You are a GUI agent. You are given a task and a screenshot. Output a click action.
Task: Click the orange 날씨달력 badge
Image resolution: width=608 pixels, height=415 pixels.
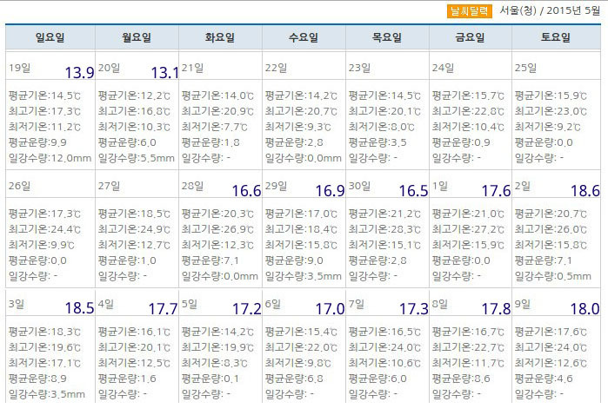pos(469,10)
